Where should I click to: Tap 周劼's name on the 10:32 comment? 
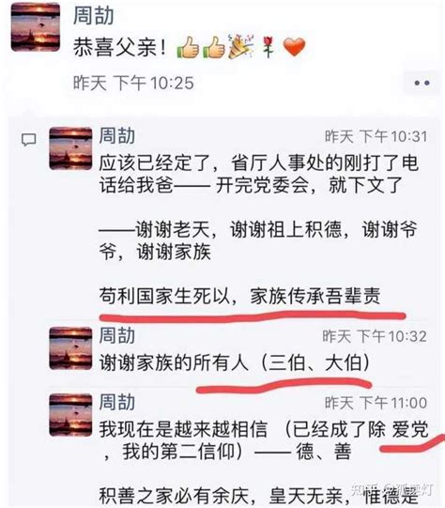pos(117,335)
